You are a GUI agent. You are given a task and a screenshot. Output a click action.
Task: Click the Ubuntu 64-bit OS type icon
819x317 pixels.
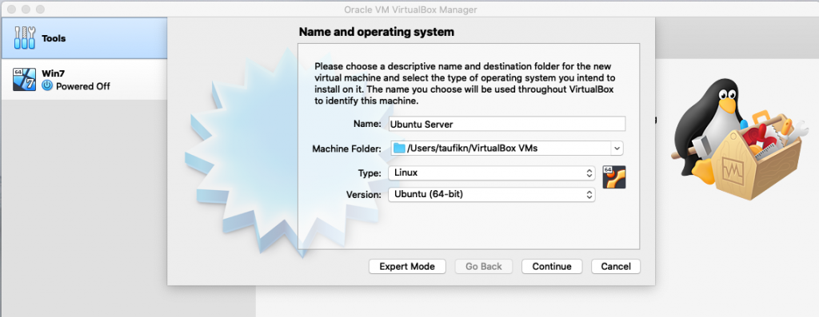[613, 176]
